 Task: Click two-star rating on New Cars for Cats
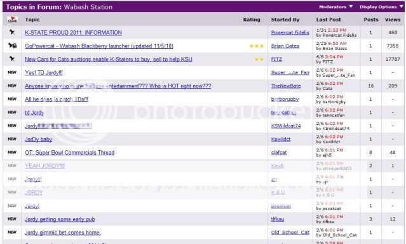pyautogui.click(x=259, y=59)
